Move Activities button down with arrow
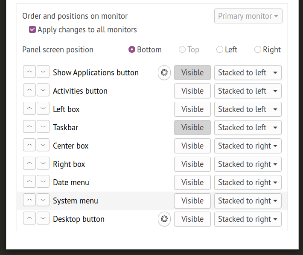Viewport: 303px width, 255px height. (43, 91)
